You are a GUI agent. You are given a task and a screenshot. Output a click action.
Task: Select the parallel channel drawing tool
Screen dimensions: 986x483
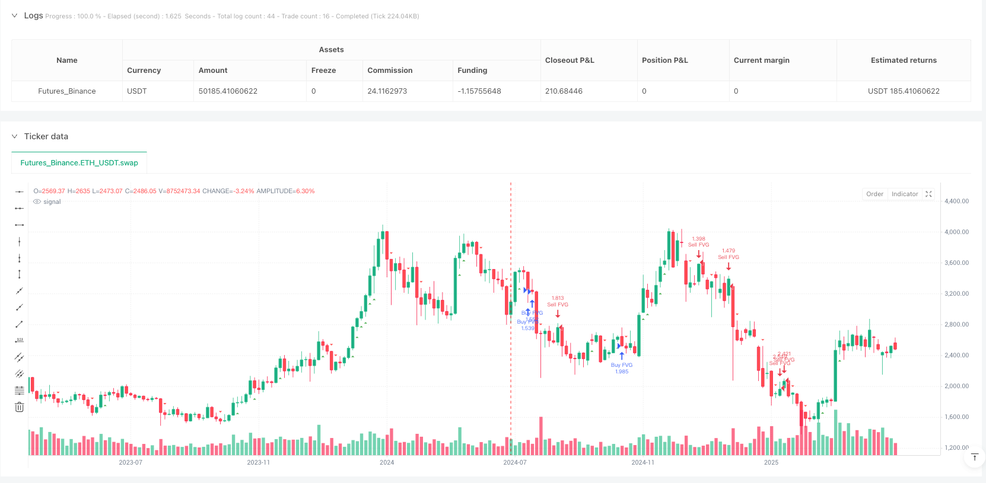(20, 357)
